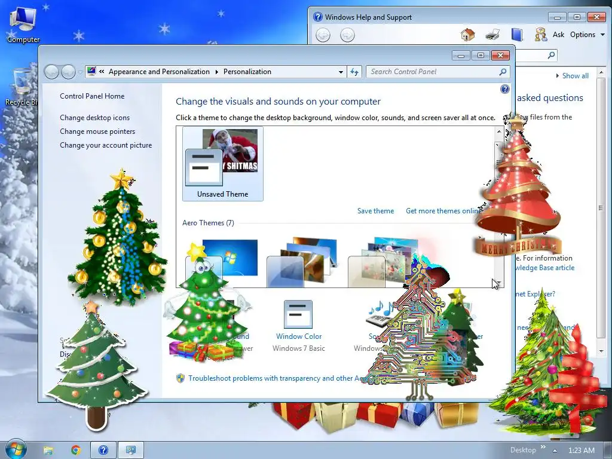The image size is (612, 459).
Task: Click the Window Color link text
Action: (299, 336)
